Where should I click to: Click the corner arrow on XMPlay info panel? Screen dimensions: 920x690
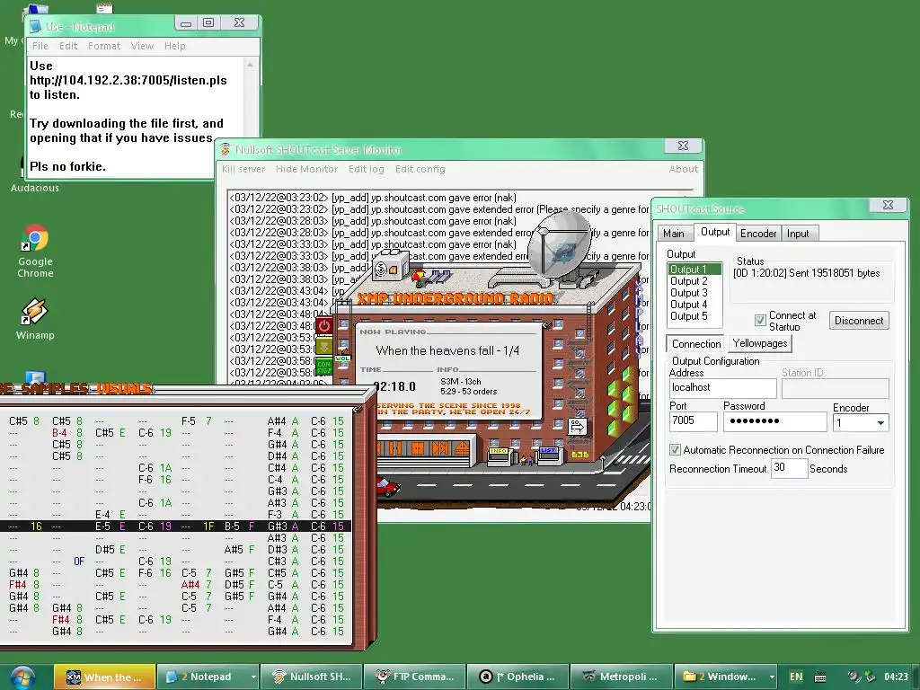click(x=546, y=324)
